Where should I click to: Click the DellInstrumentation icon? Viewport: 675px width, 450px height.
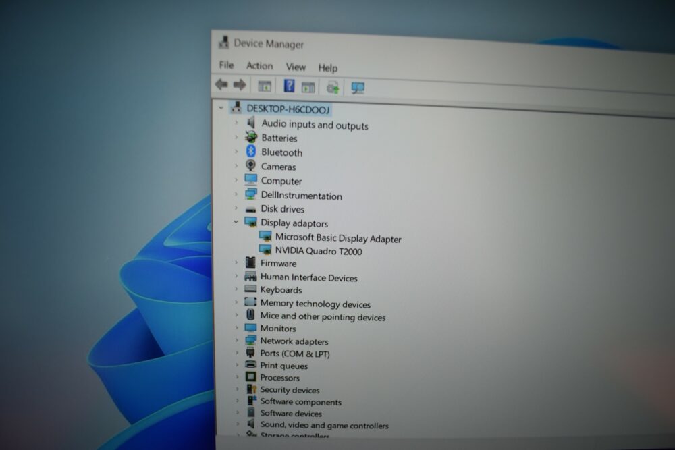point(250,194)
